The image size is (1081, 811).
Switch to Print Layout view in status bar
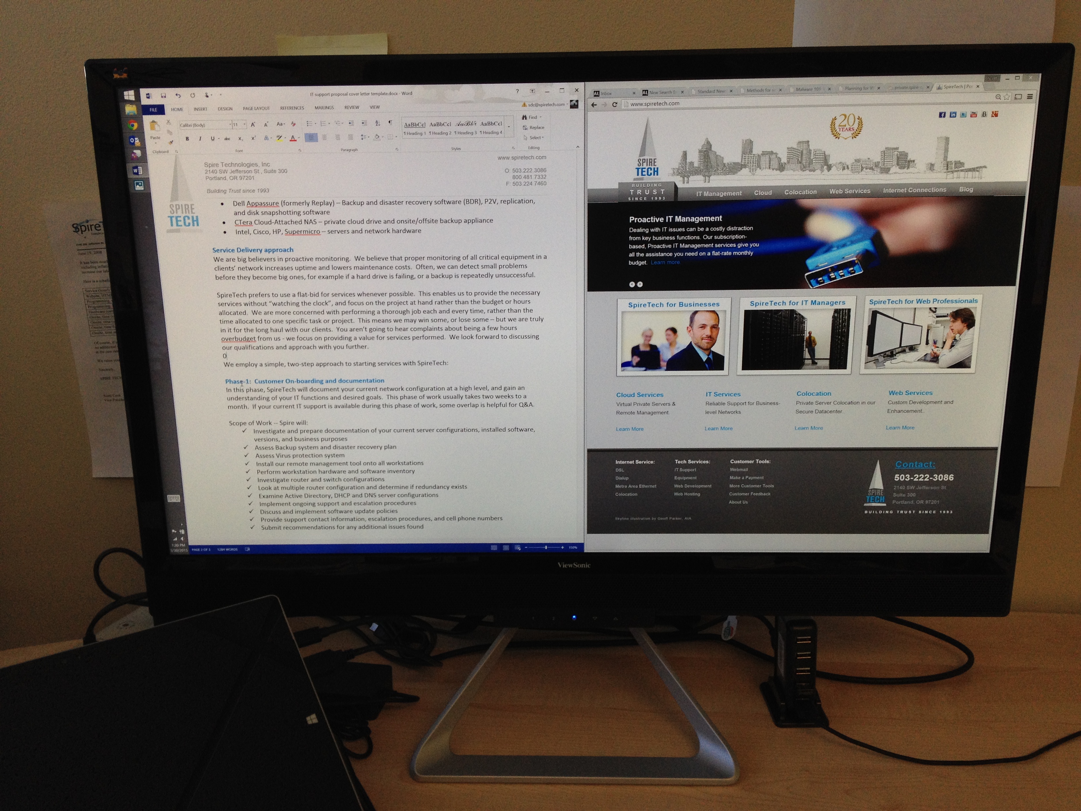point(506,548)
